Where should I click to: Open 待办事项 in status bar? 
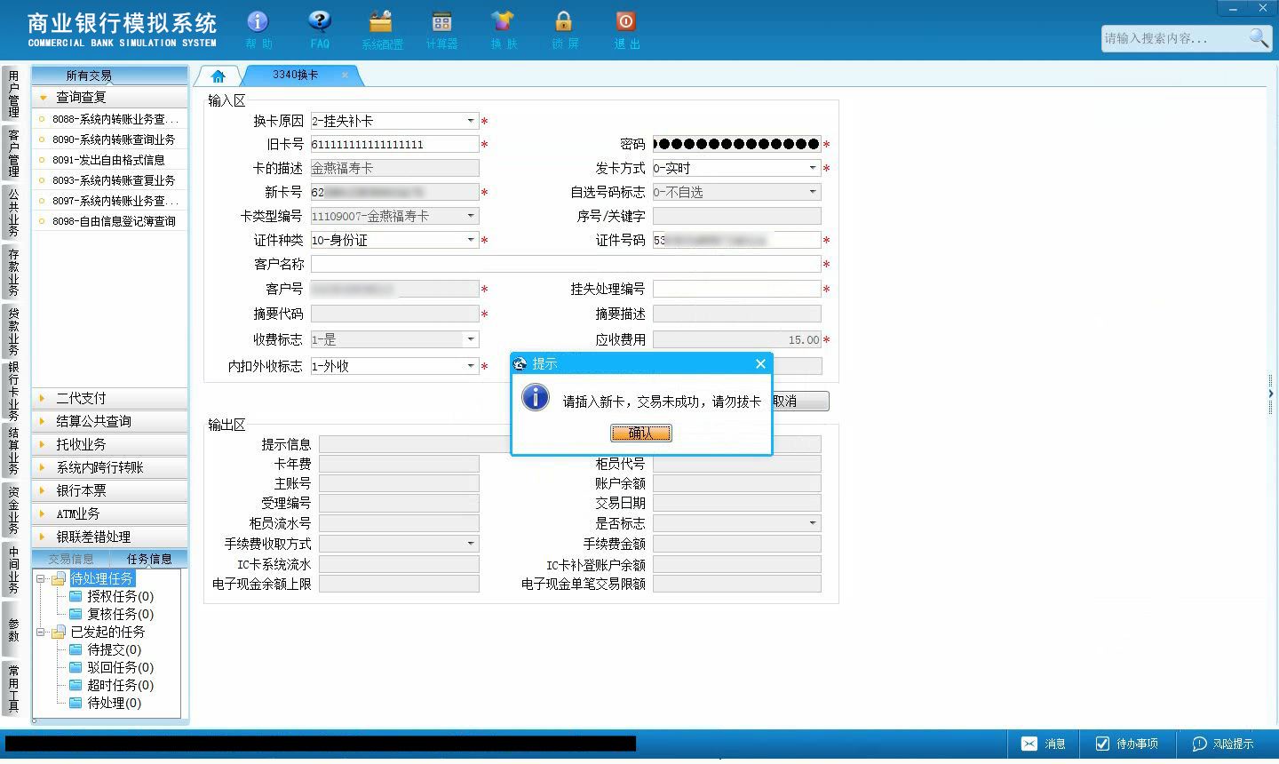(1127, 744)
